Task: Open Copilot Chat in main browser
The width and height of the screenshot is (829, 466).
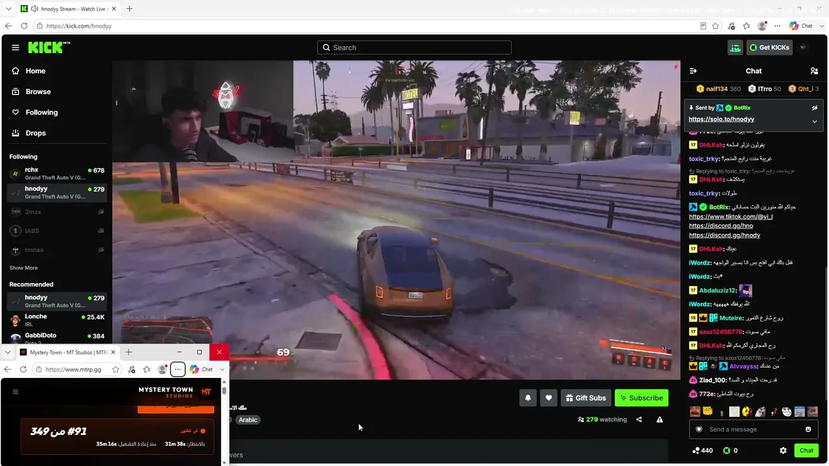Action: pyautogui.click(x=802, y=26)
